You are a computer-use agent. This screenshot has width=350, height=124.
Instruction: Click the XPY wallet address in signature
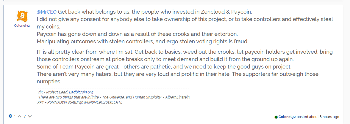tap(85, 102)
